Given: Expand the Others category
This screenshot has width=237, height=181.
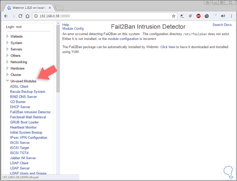Looking at the screenshot, I should pyautogui.click(x=15, y=56).
